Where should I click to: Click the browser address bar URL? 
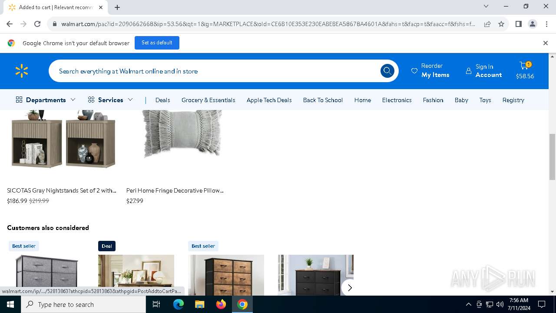tap(268, 24)
